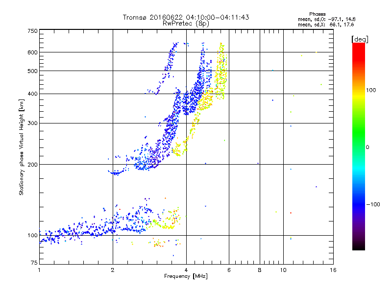
Task: Click the '[deg]' colorbar unit label
Action: pyautogui.click(x=360, y=39)
